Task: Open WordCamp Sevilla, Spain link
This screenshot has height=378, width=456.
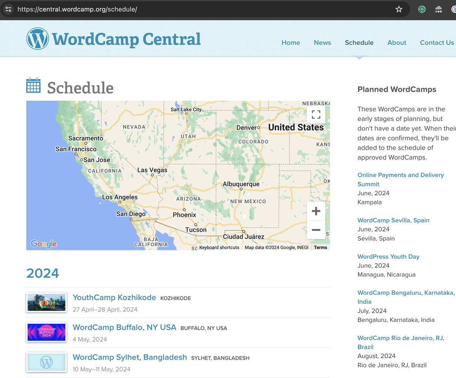Action: click(393, 220)
